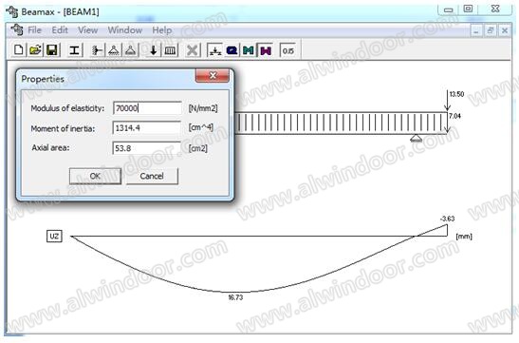Image resolution: width=519 pixels, height=343 pixels.
Task: Click the delete X icon in the toolbar
Action: [x=193, y=50]
